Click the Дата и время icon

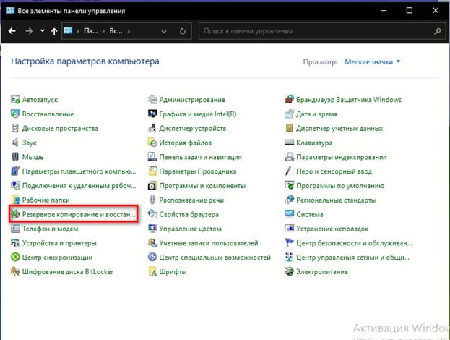click(x=289, y=114)
